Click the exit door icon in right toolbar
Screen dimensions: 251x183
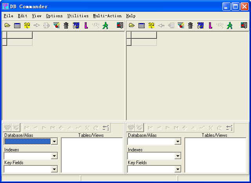[244, 25]
